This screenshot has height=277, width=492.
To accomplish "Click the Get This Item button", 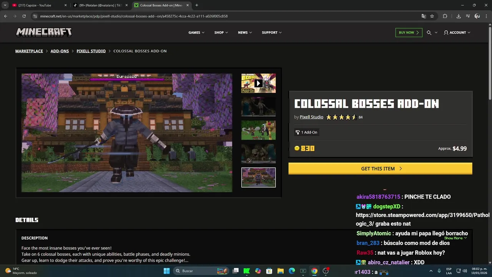I will pyautogui.click(x=380, y=169).
